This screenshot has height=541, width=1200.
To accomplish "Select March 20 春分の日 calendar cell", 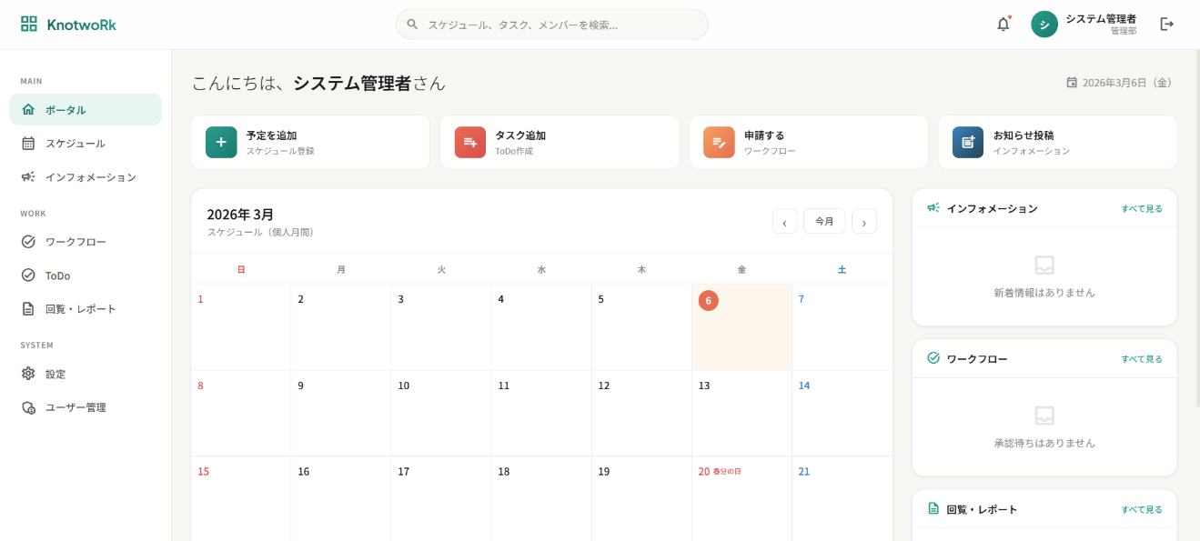I will (x=741, y=499).
